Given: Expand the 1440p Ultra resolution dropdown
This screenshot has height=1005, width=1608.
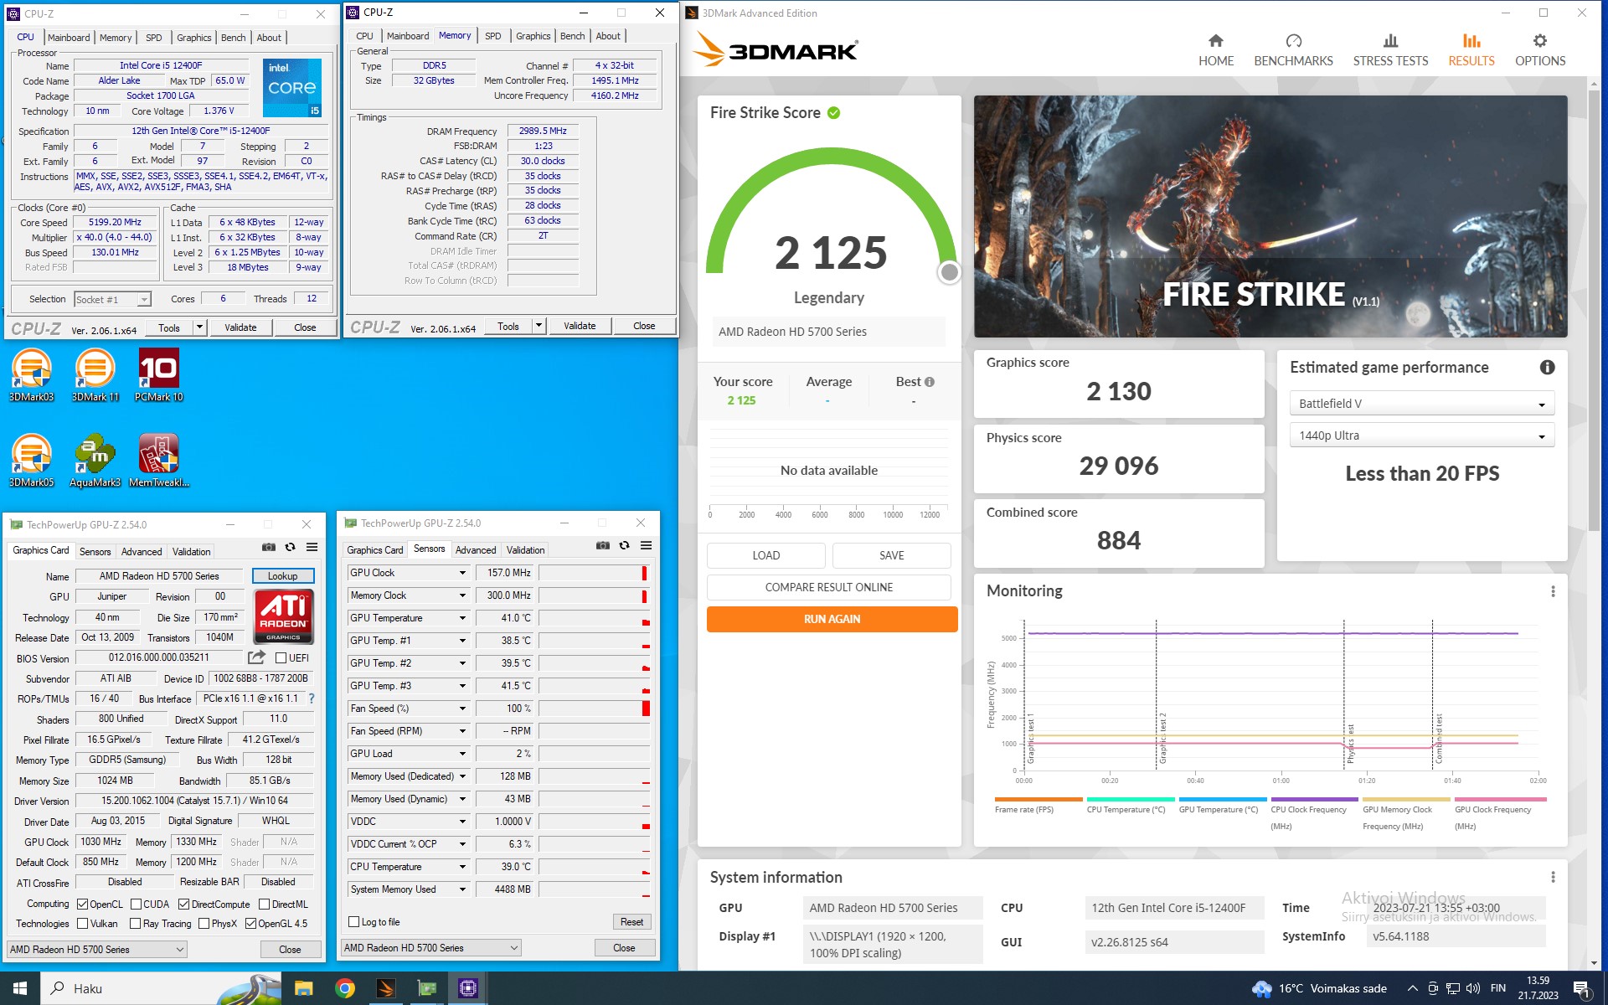Looking at the screenshot, I should [1421, 435].
